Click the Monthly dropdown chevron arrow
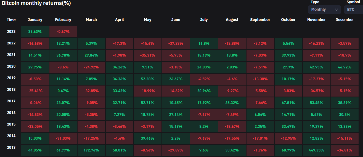363x157 pixels. [x=336, y=9]
